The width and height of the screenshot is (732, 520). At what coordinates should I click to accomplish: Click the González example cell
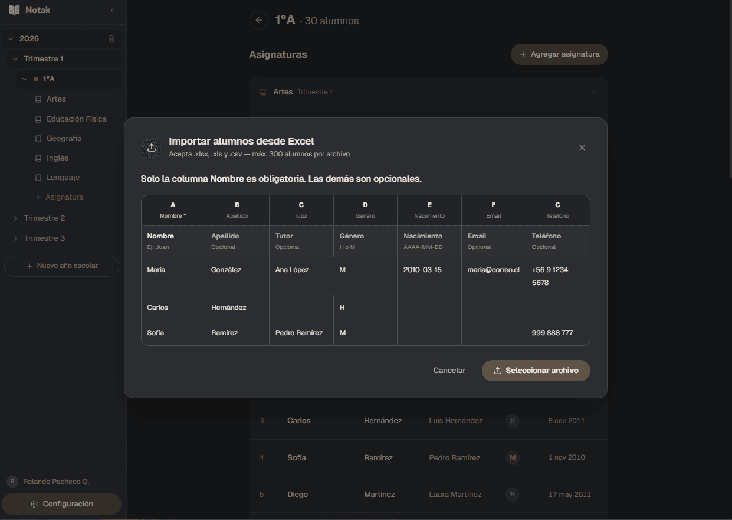click(x=237, y=276)
